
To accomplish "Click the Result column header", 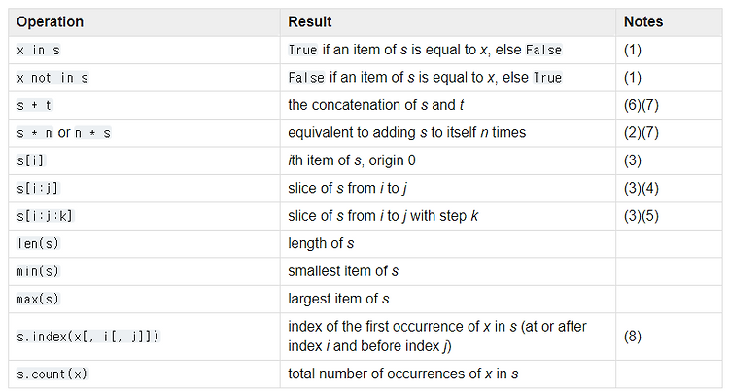I will coord(310,21).
